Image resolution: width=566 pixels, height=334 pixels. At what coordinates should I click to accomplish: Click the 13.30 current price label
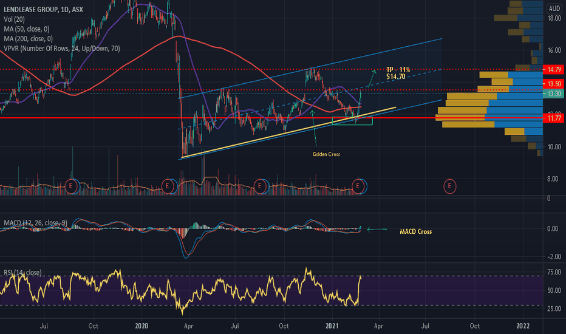[553, 94]
